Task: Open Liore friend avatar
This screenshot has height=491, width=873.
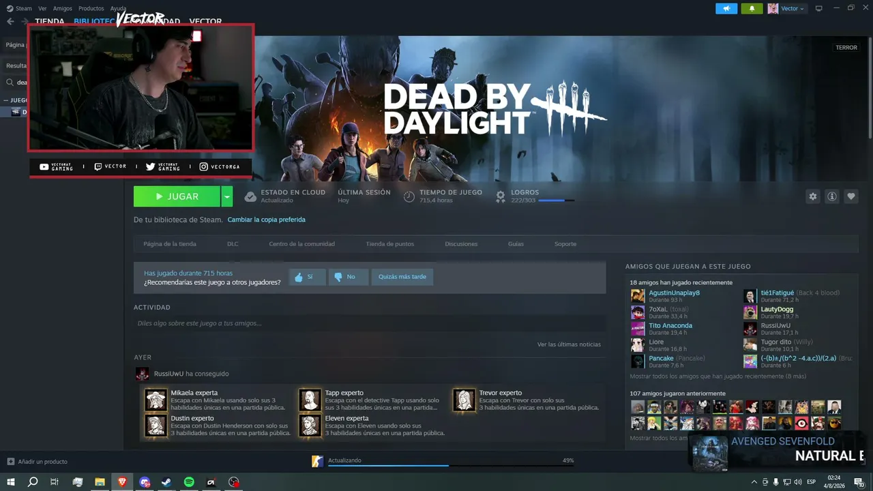Action: [x=638, y=345]
